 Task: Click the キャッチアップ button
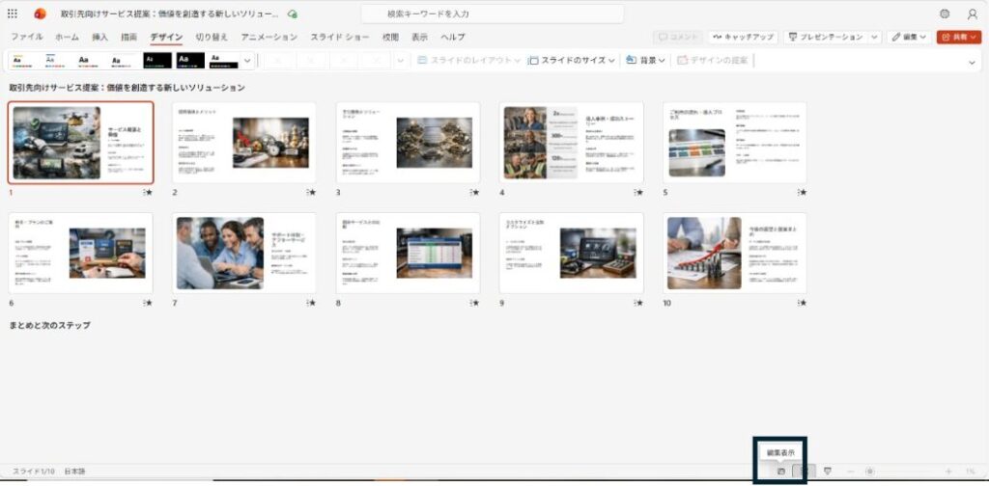point(742,37)
